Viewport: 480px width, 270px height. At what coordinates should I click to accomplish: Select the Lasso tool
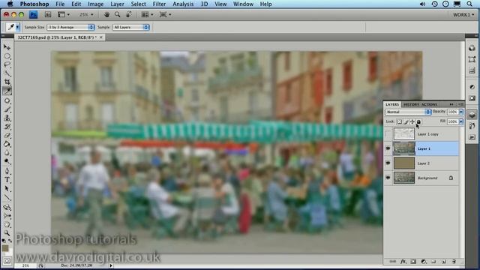[7, 65]
